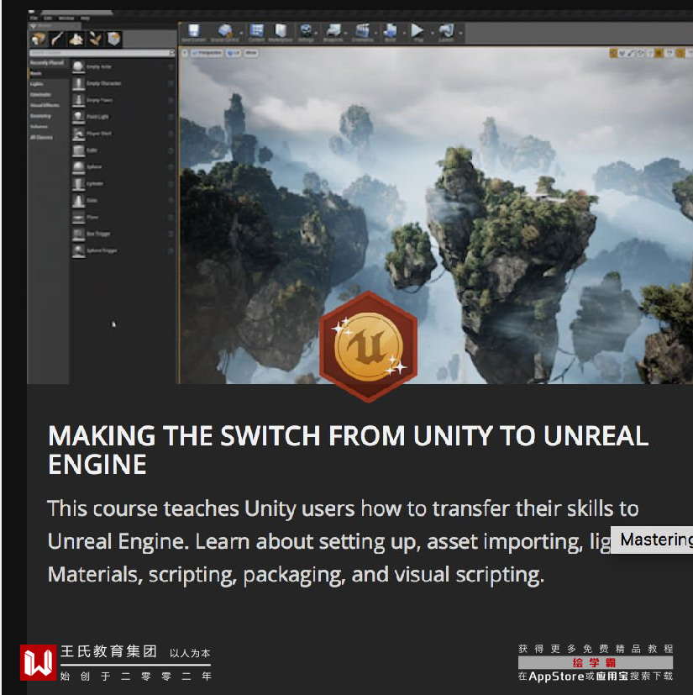Screen dimensions: 693x695
Task: Open the Edit menu
Action: pos(48,18)
